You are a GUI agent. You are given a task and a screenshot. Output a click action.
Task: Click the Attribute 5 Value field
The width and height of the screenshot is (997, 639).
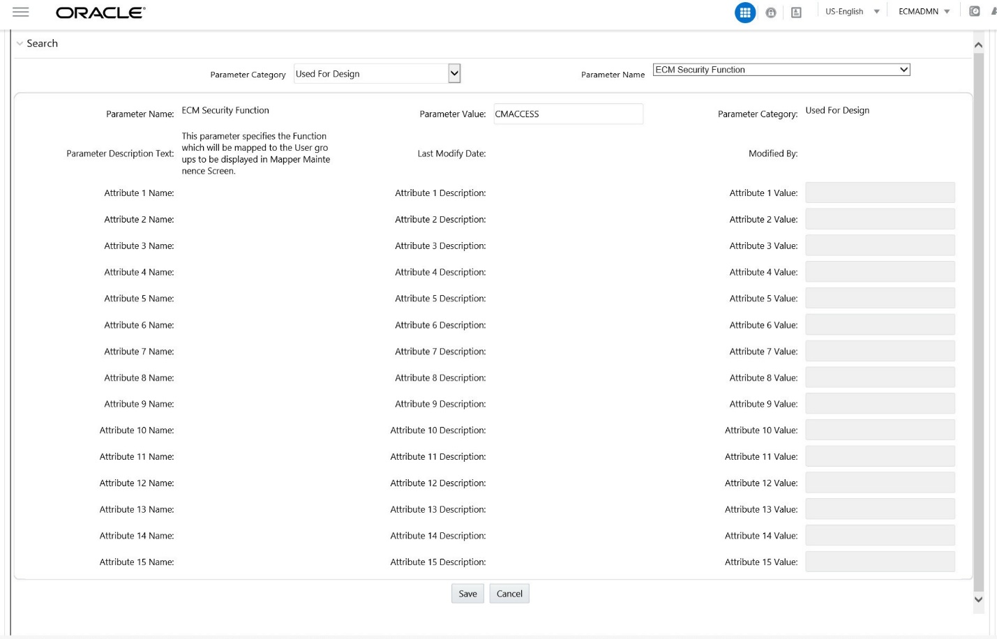tap(880, 298)
